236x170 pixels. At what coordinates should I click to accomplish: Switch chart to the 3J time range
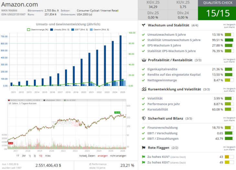coord(35,155)
